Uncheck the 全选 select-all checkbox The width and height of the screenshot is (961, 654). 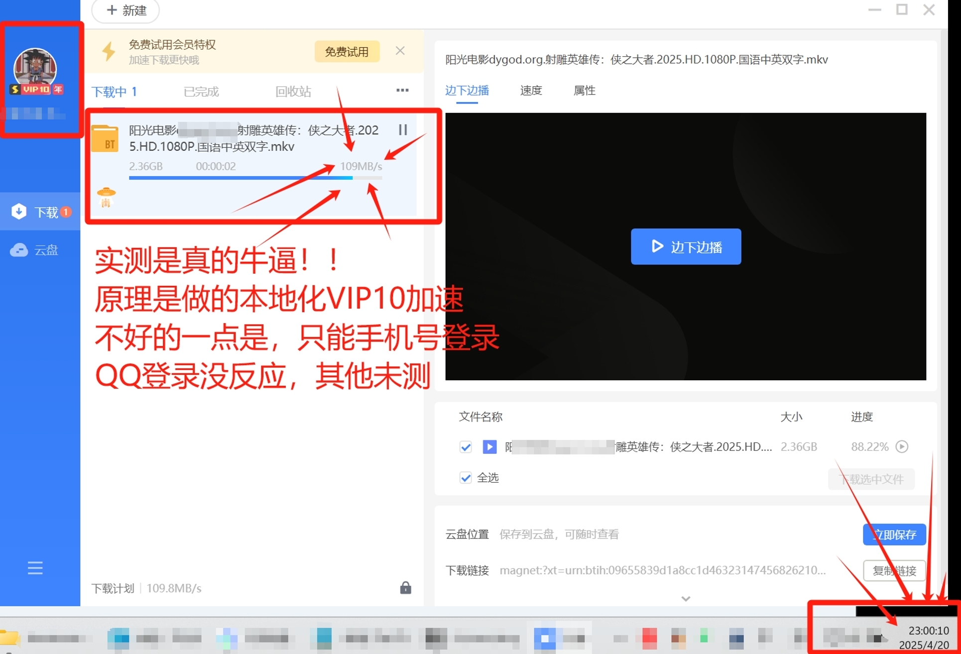(x=465, y=477)
